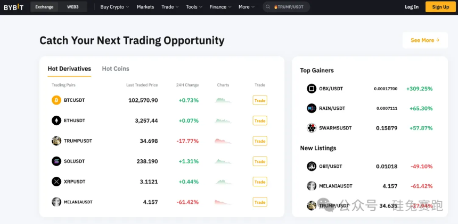The height and width of the screenshot is (224, 458).
Task: Click Trade button for TRUMPUSDT
Action: tap(260, 141)
